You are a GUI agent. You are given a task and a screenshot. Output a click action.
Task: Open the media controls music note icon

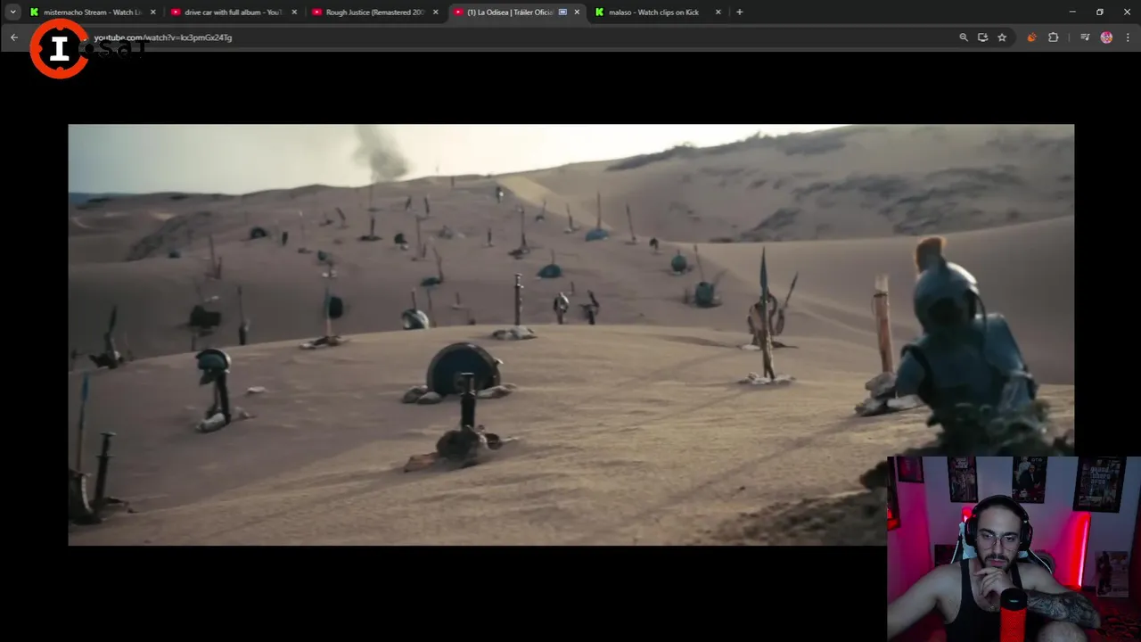pos(1085,37)
